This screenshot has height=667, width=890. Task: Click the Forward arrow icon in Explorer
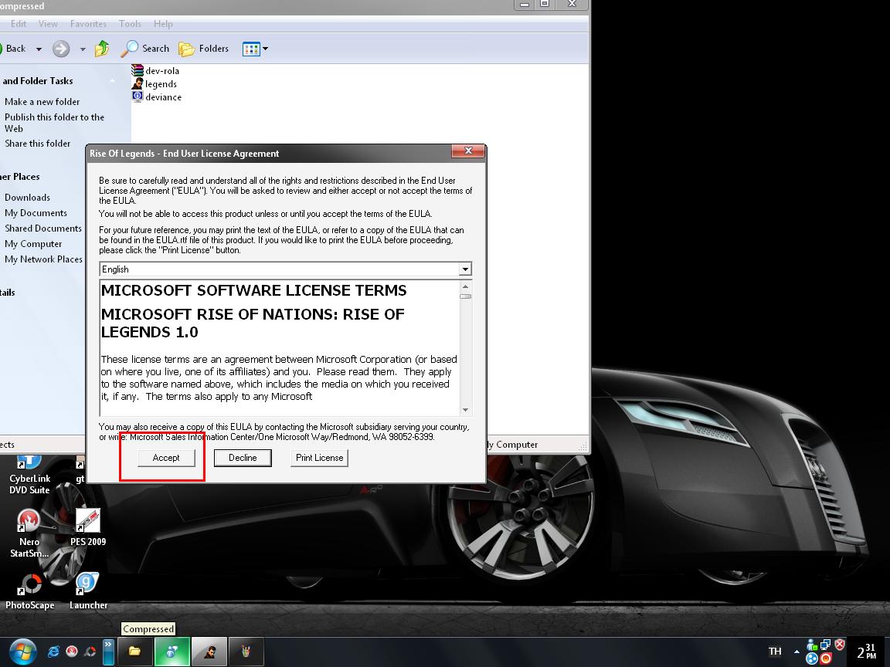pyautogui.click(x=61, y=49)
